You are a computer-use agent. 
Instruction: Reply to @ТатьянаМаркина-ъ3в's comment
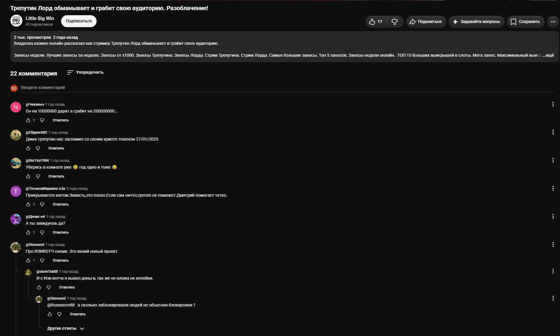click(61, 204)
